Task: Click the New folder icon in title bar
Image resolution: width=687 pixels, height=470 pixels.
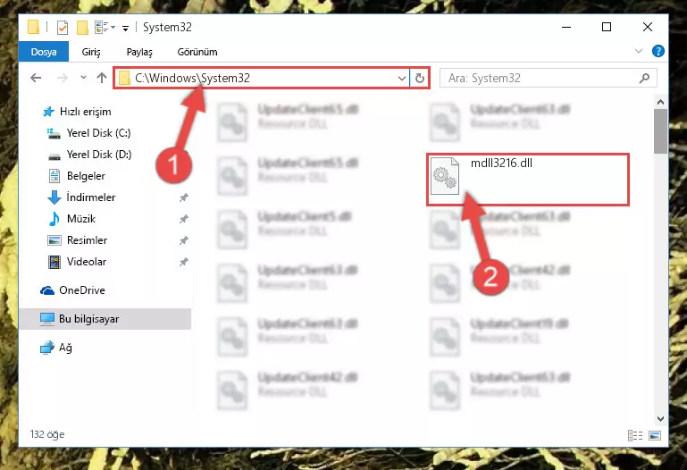Action: click(82, 28)
